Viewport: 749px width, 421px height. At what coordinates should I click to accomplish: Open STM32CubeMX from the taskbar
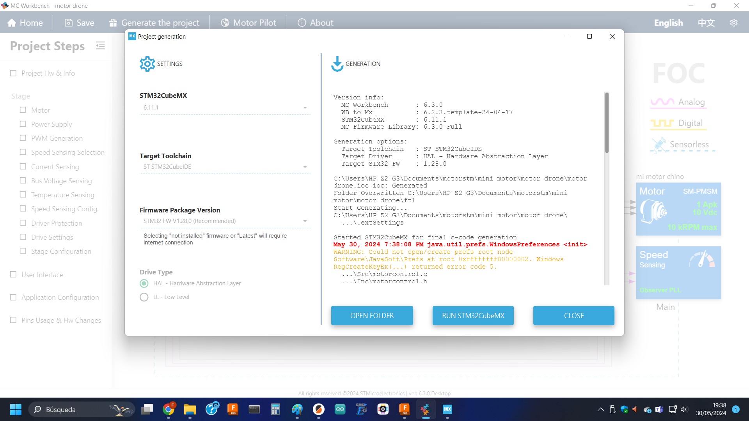coord(447,409)
